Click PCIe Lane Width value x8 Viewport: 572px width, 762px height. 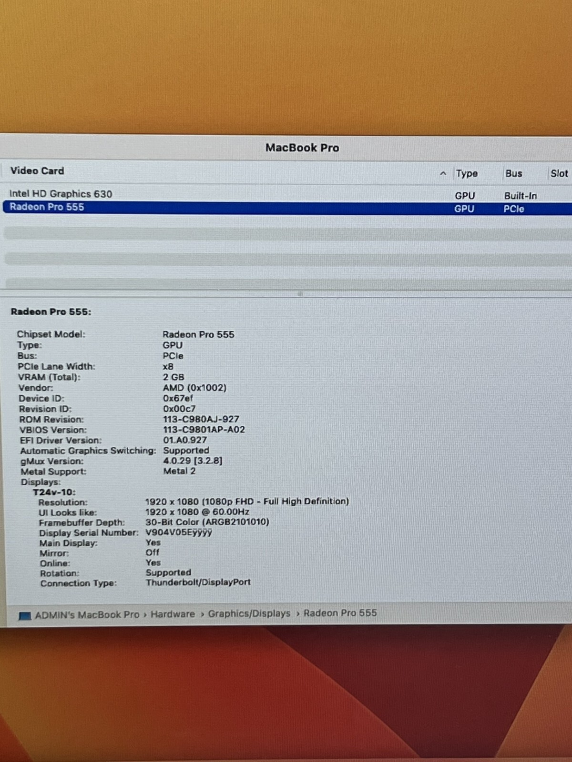[x=168, y=367]
